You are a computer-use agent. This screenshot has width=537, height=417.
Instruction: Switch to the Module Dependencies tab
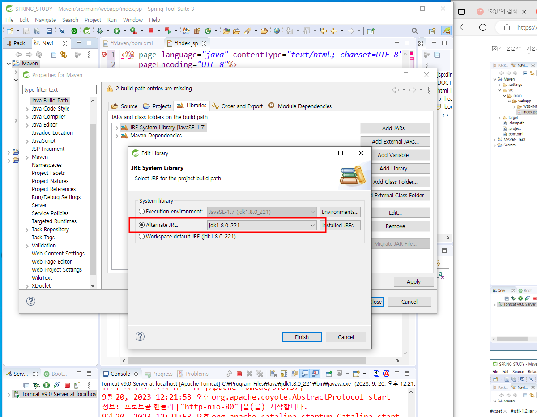[x=300, y=106]
